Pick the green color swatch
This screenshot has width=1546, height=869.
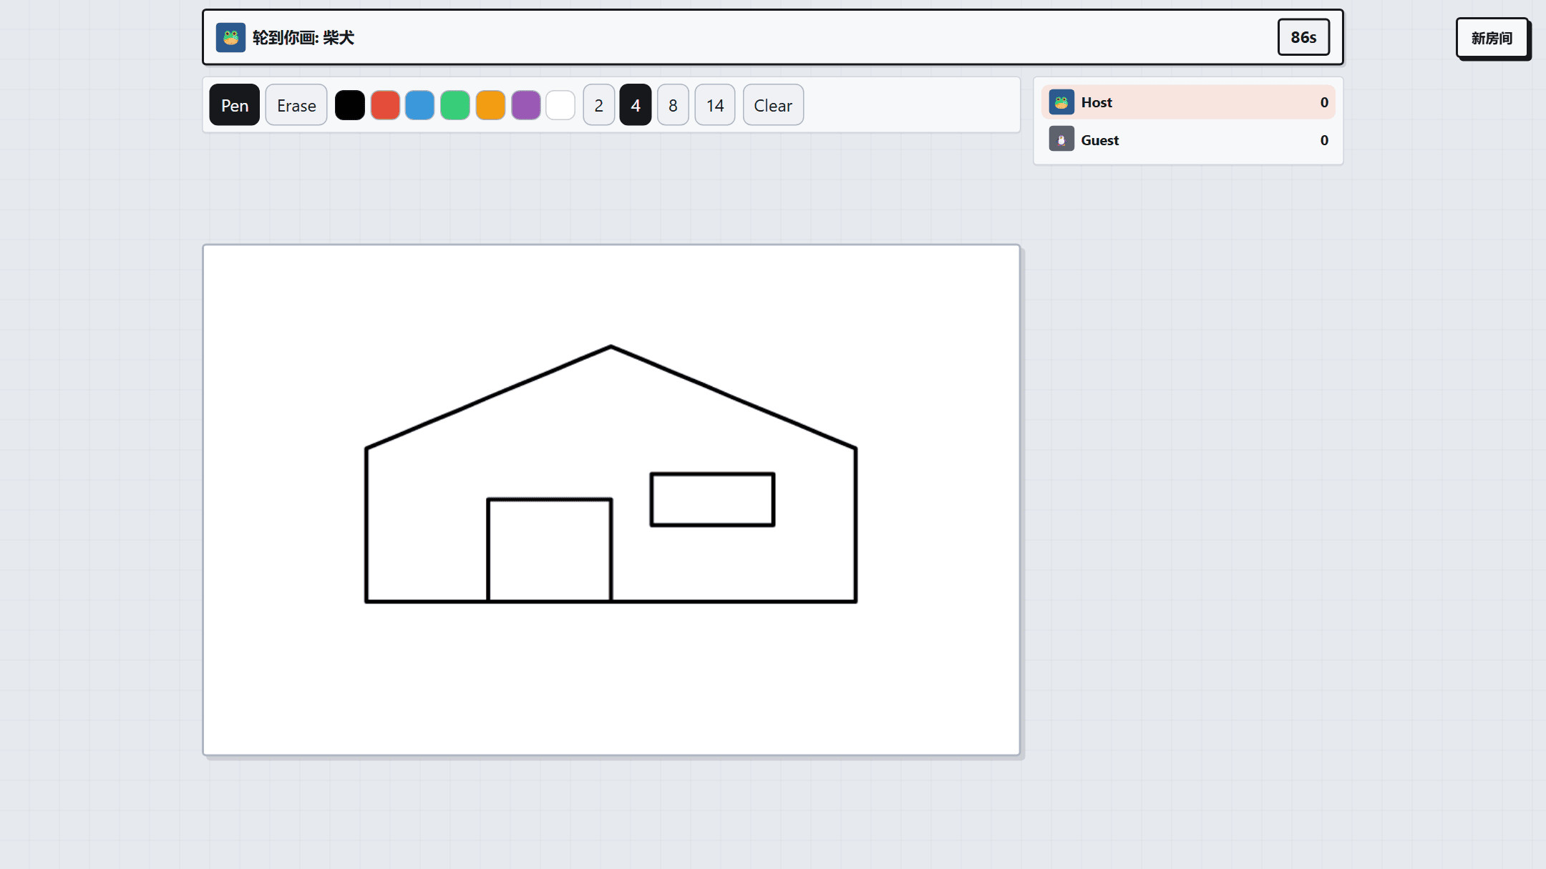455,105
